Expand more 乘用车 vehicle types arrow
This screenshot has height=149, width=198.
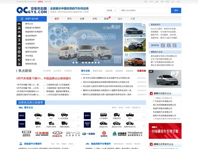click(78, 117)
